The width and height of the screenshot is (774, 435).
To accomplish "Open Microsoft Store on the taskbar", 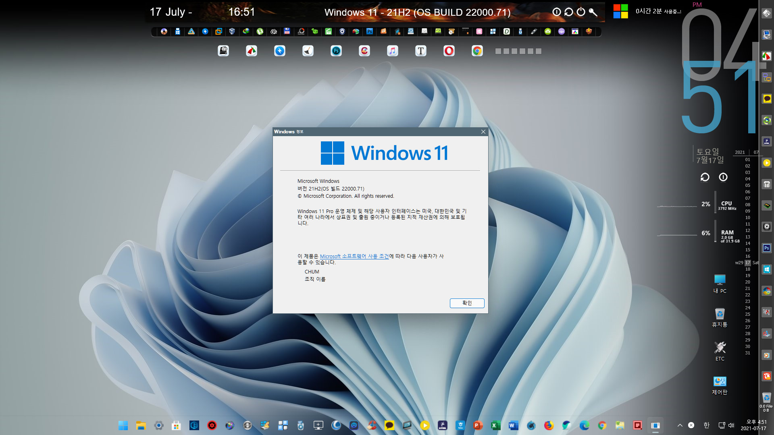I will pos(176,425).
